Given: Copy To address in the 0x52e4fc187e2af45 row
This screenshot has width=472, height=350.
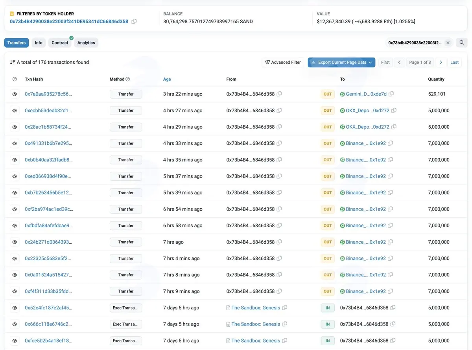Looking at the screenshot, I should point(393,308).
